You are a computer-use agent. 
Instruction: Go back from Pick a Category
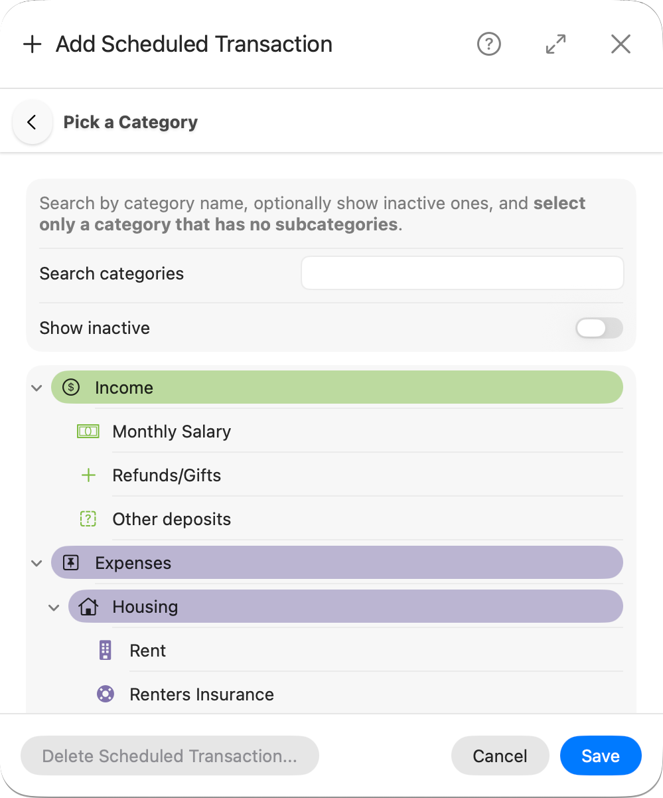coord(32,122)
